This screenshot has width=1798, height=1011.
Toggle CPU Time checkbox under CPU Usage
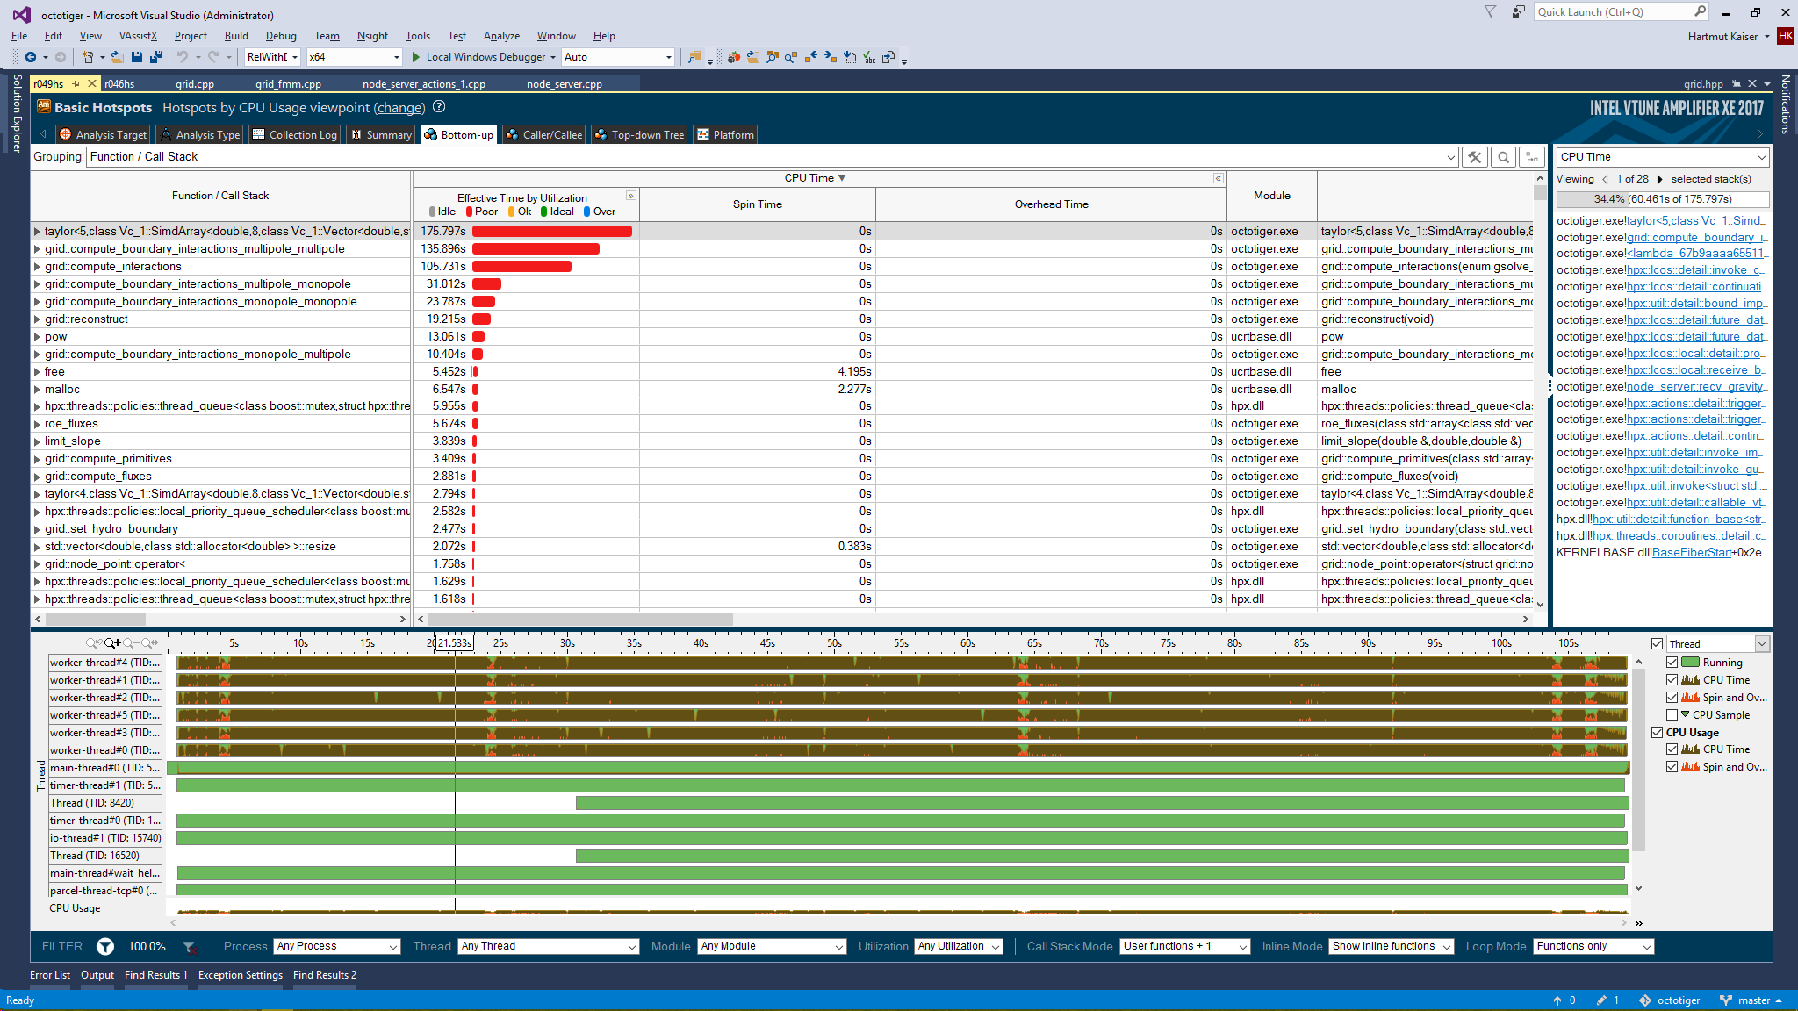pos(1672,749)
